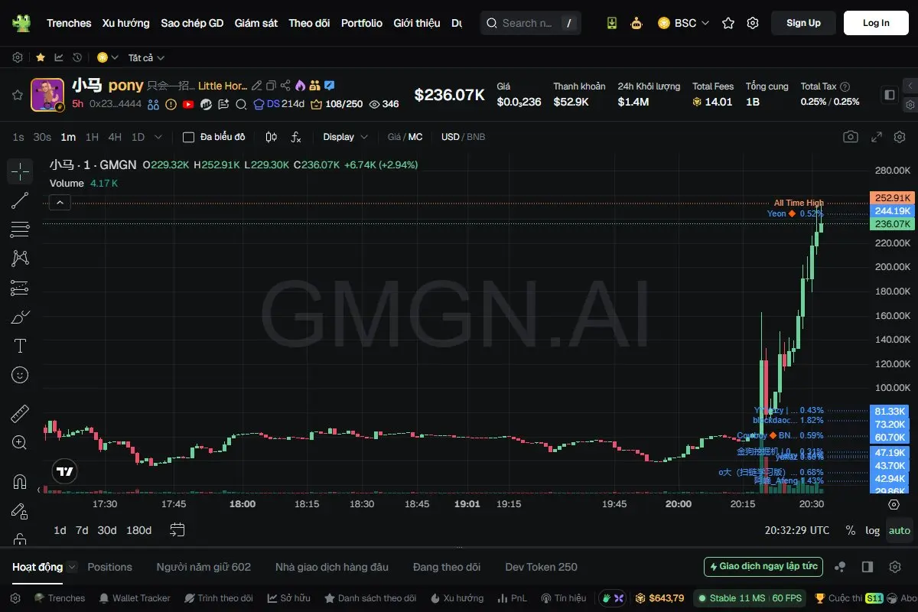Image resolution: width=918 pixels, height=612 pixels.
Task: Select the text annotation tool
Action: (20, 346)
